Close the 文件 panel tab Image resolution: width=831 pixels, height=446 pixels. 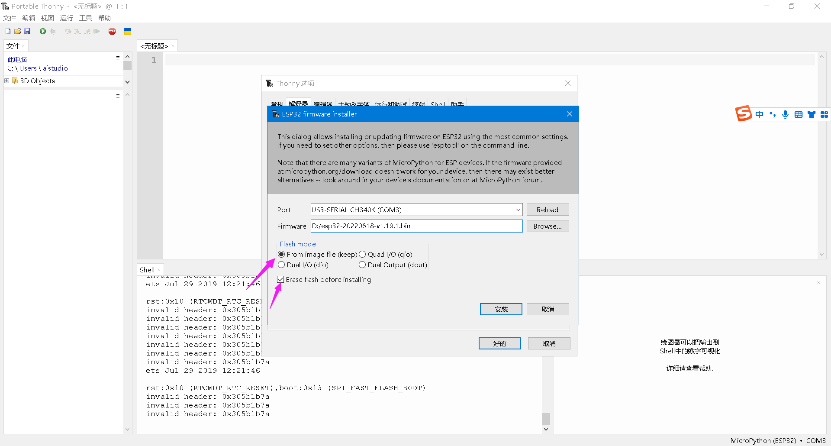click(23, 46)
